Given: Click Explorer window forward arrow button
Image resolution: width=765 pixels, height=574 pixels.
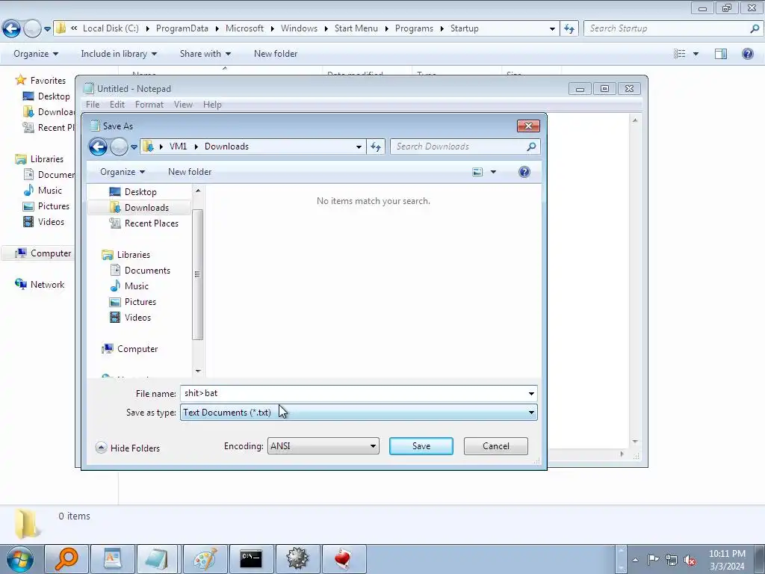Looking at the screenshot, I should click(x=32, y=28).
